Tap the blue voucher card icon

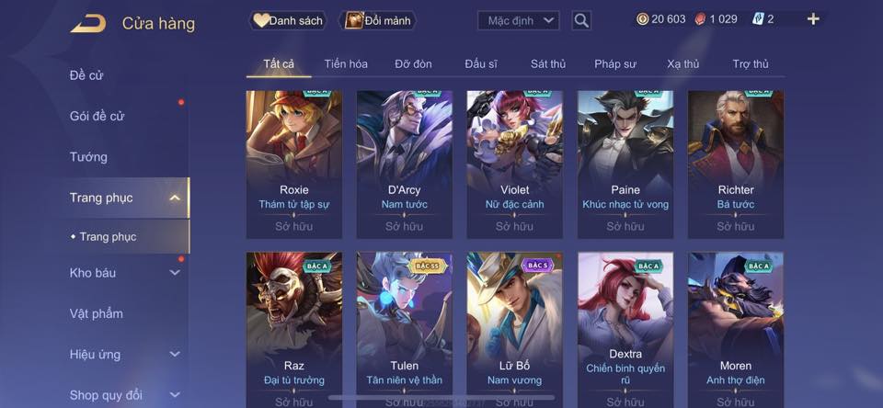[x=757, y=19]
